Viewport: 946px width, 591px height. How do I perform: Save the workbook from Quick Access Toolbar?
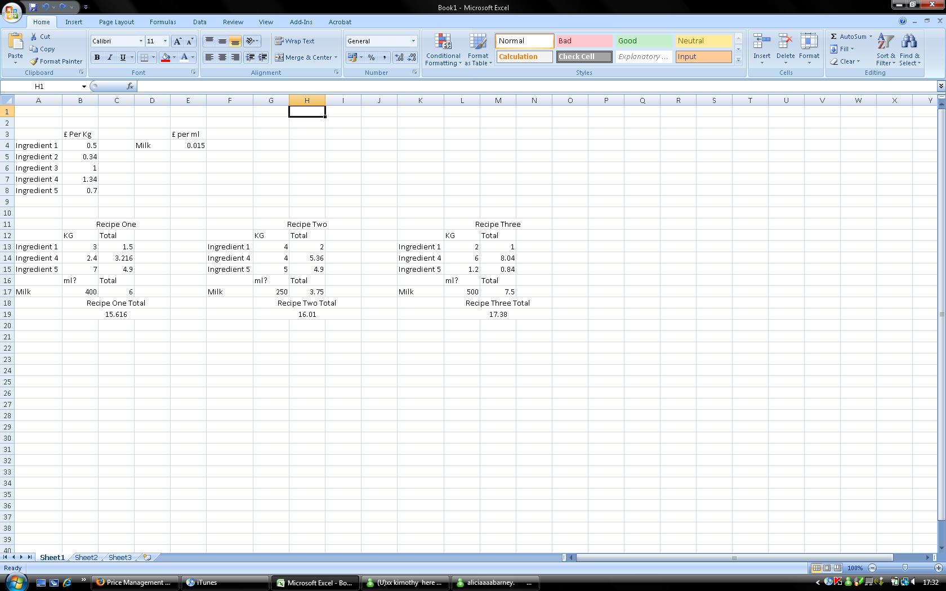click(x=33, y=7)
